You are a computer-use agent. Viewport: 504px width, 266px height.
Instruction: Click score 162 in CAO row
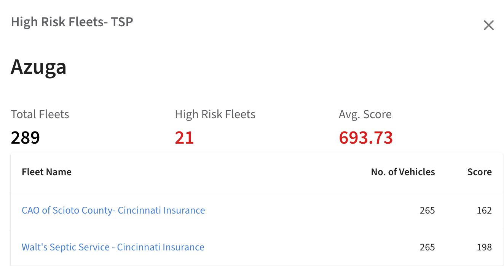pos(484,210)
